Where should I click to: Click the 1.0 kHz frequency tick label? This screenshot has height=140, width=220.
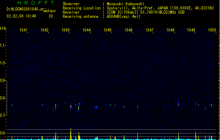point(3,63)
